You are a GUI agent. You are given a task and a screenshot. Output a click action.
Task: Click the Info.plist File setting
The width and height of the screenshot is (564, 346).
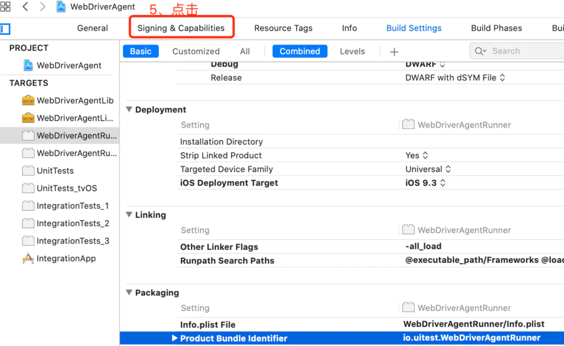pos(208,324)
